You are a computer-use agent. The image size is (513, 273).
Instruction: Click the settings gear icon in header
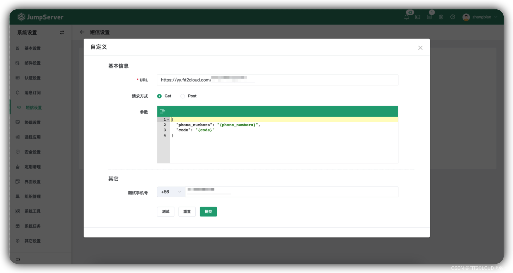pos(441,17)
